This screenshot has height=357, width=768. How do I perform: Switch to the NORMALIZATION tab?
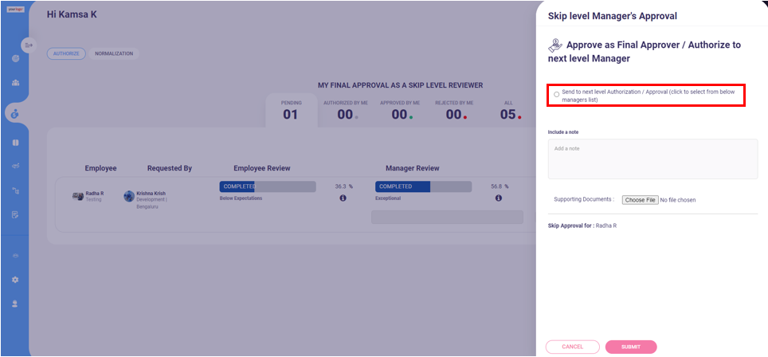pyautogui.click(x=114, y=54)
